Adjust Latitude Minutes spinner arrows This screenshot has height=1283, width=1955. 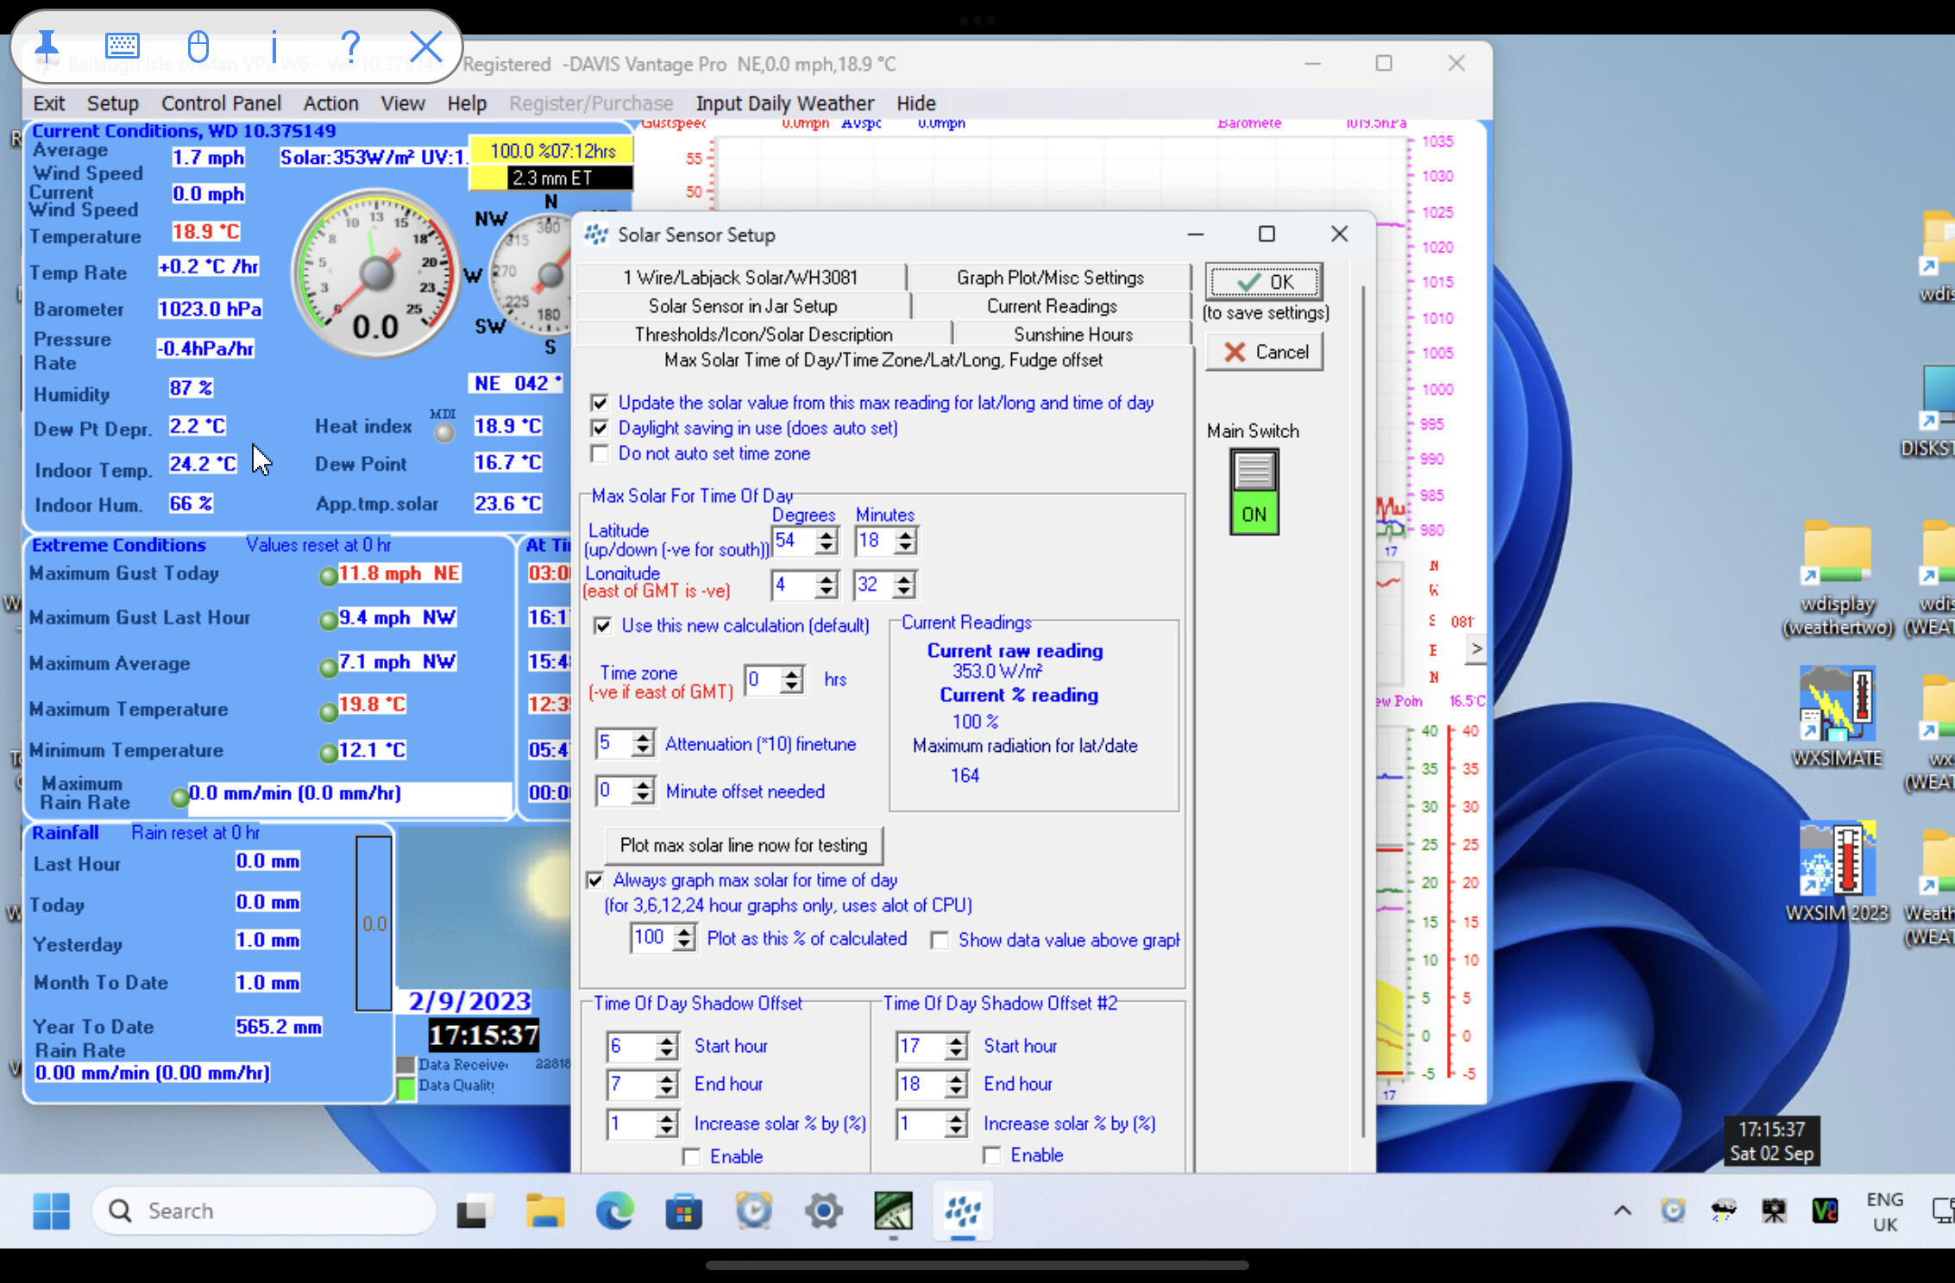click(x=904, y=541)
